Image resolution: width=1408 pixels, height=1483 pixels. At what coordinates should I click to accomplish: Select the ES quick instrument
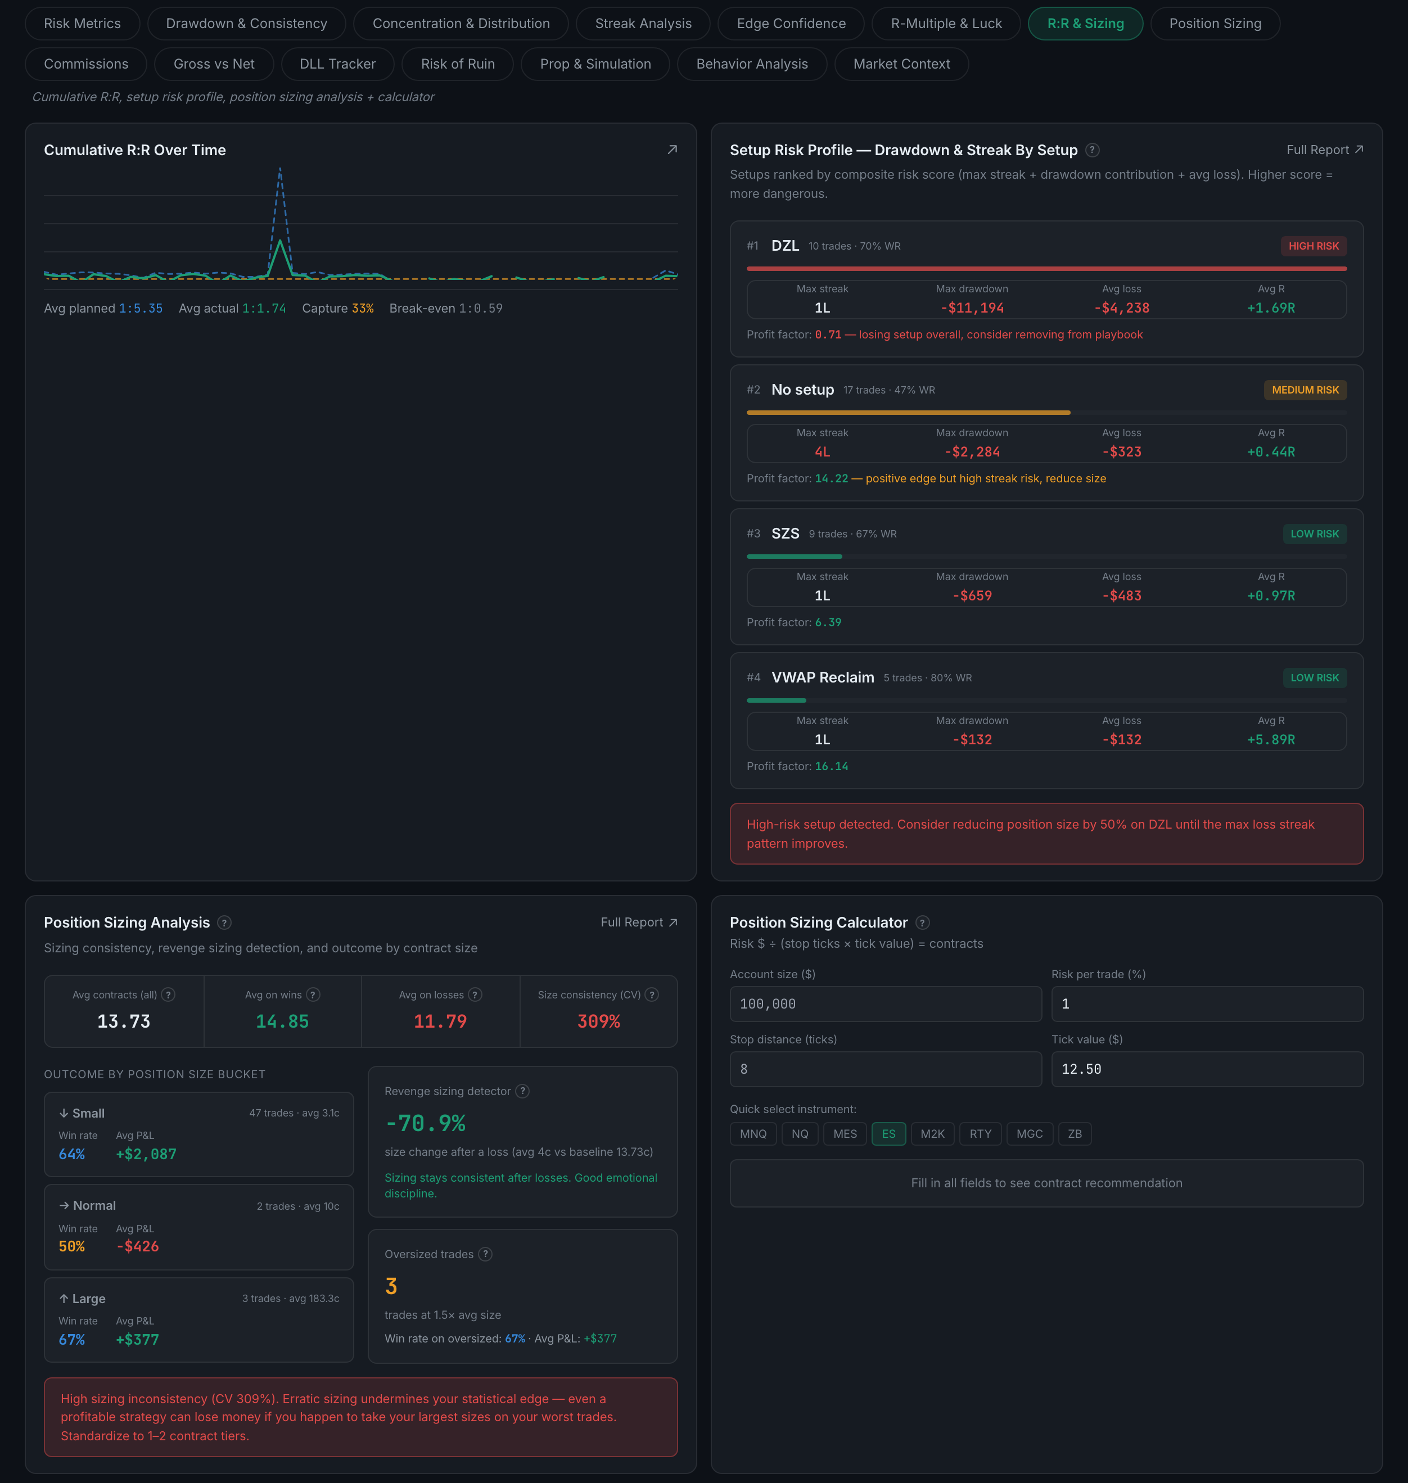click(888, 1134)
